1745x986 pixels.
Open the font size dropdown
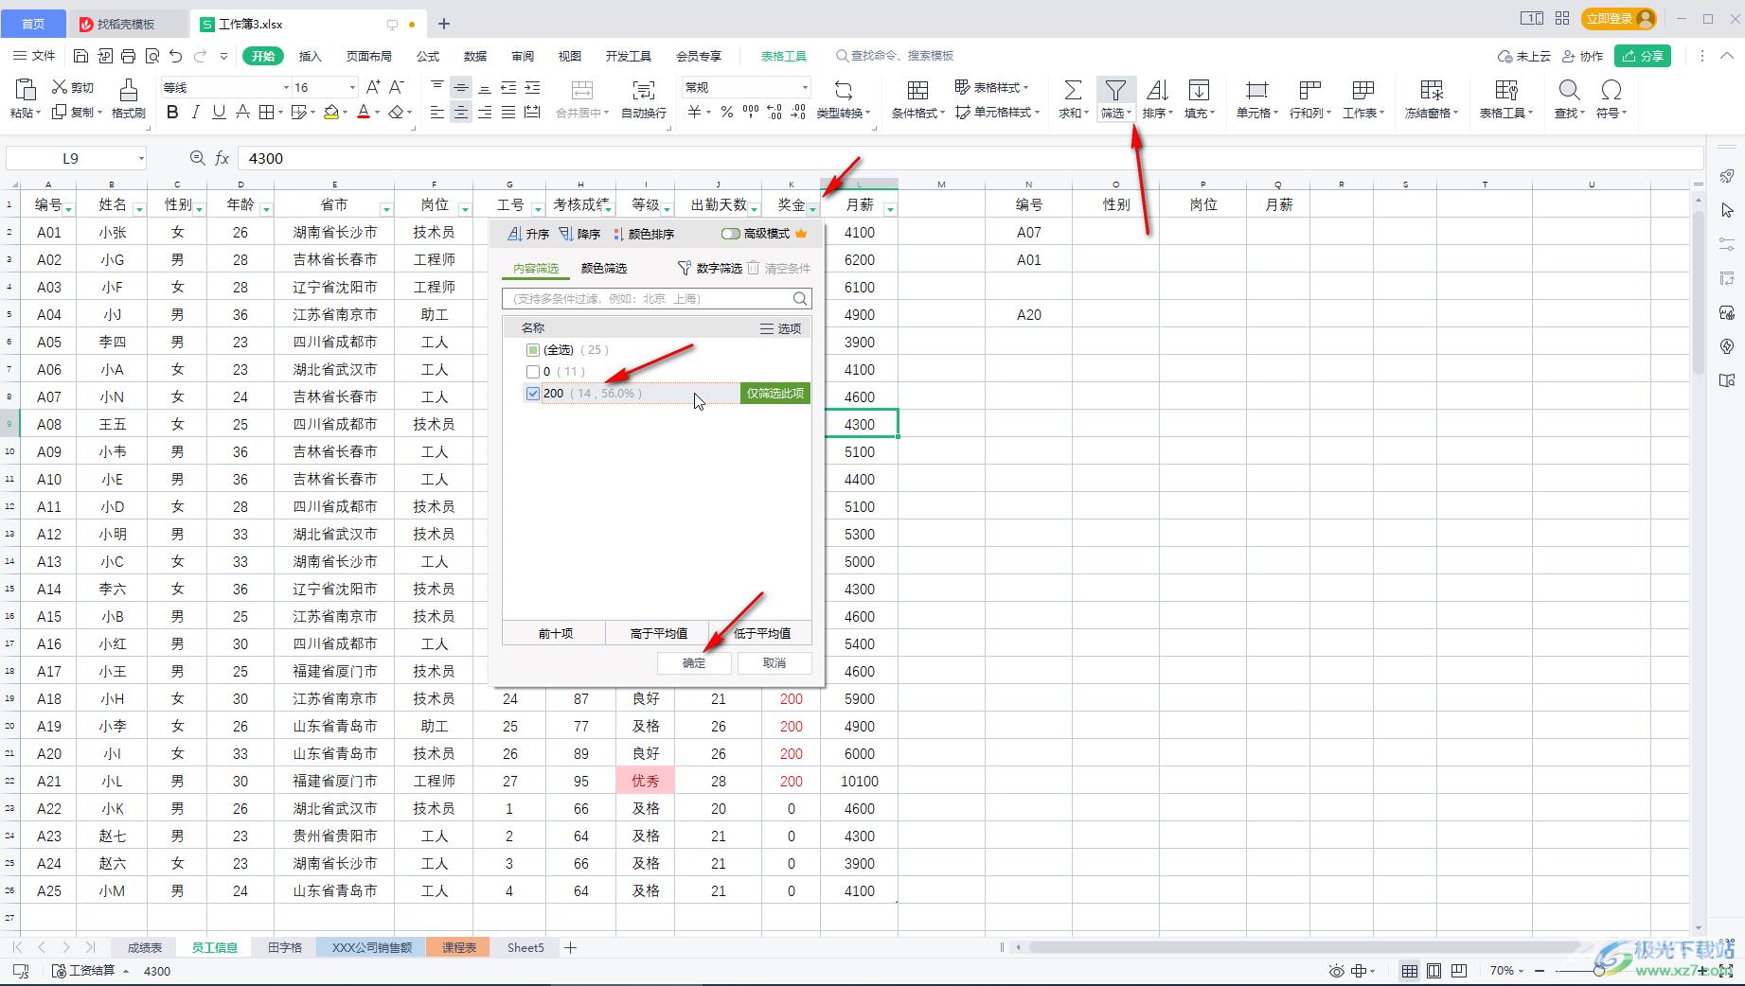coord(352,88)
